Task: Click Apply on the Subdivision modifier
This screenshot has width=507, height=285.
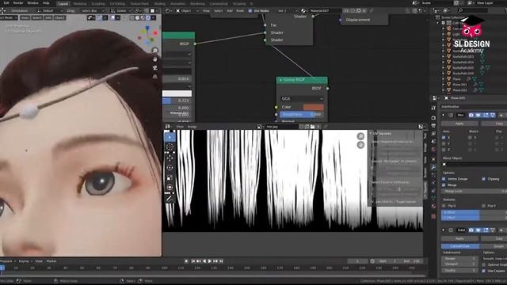Action: point(459,238)
